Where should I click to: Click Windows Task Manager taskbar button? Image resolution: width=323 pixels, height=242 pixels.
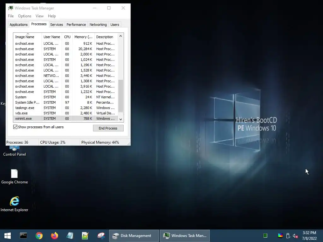click(185, 236)
